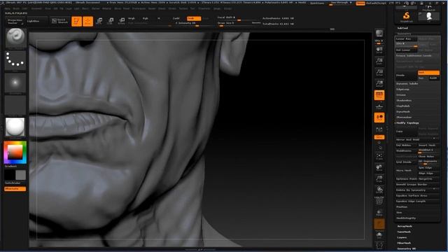
Task: Open the empty texture selector
Action: point(15,105)
